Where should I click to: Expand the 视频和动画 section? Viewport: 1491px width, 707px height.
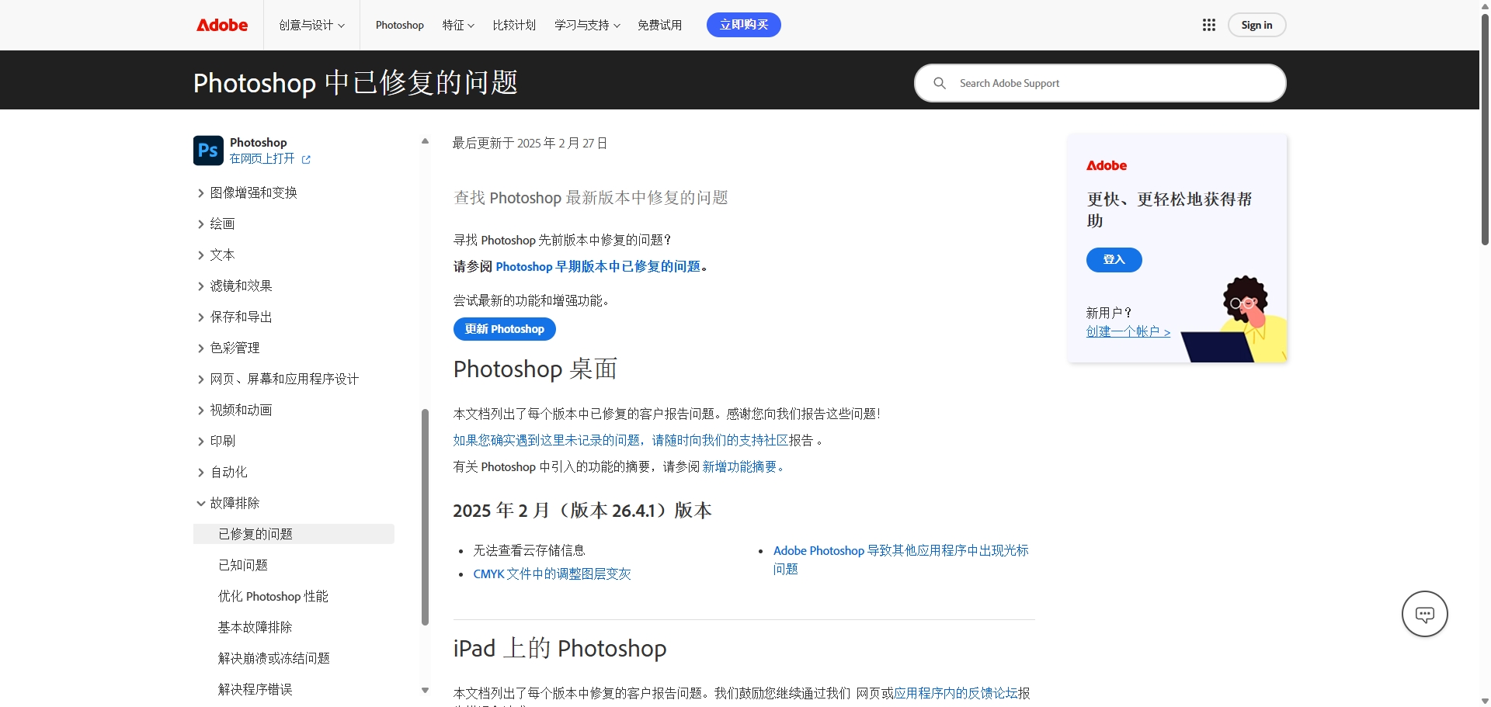234,410
